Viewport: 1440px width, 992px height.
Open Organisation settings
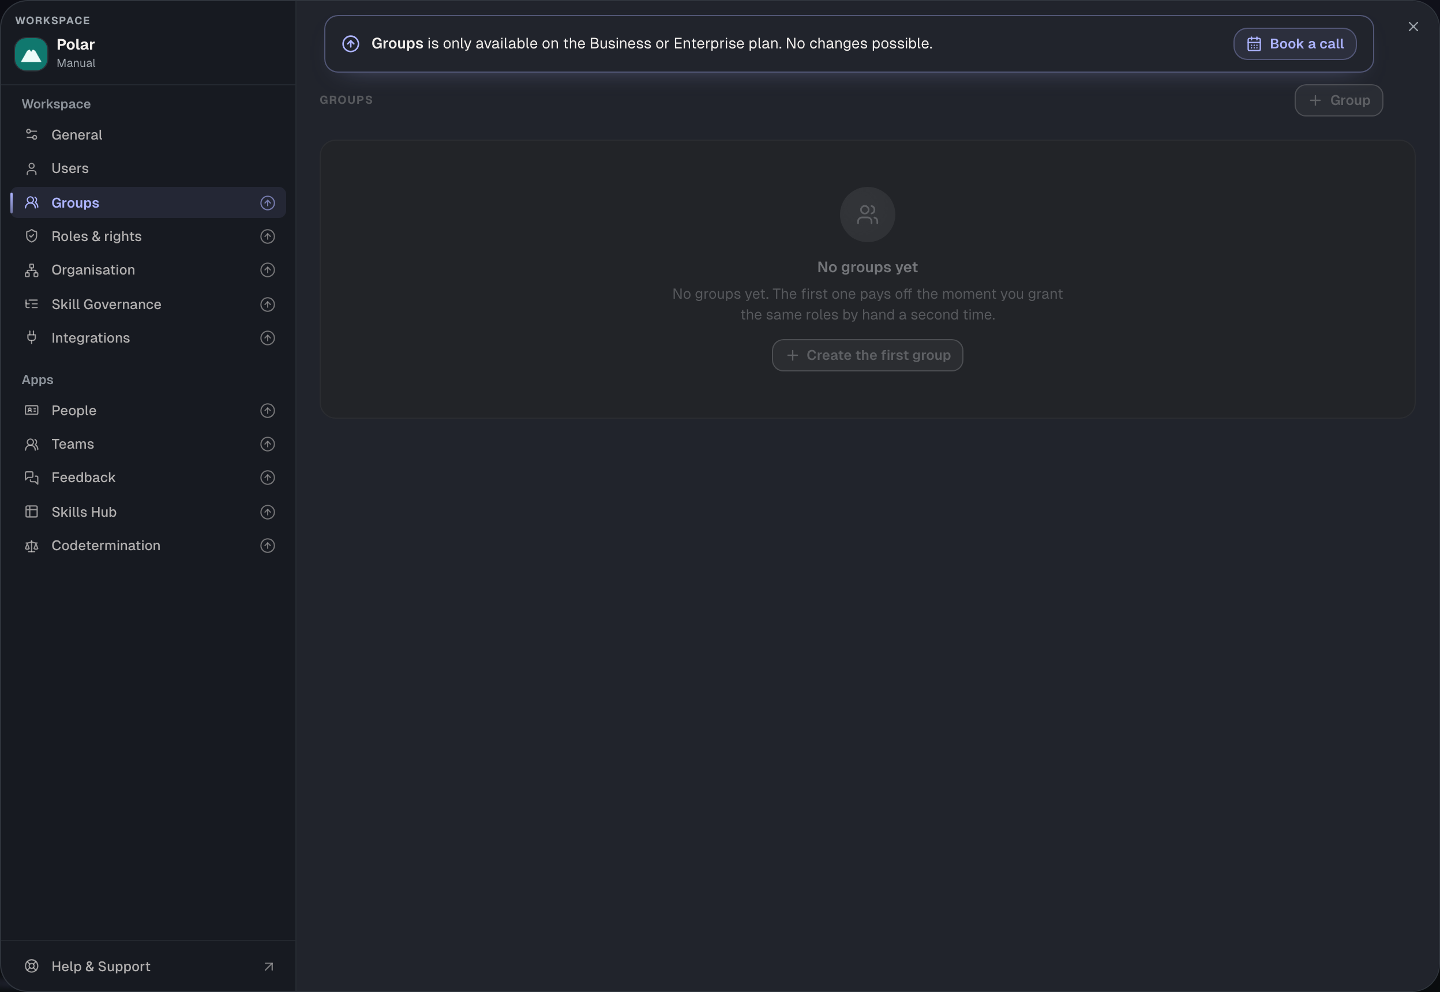tap(149, 270)
